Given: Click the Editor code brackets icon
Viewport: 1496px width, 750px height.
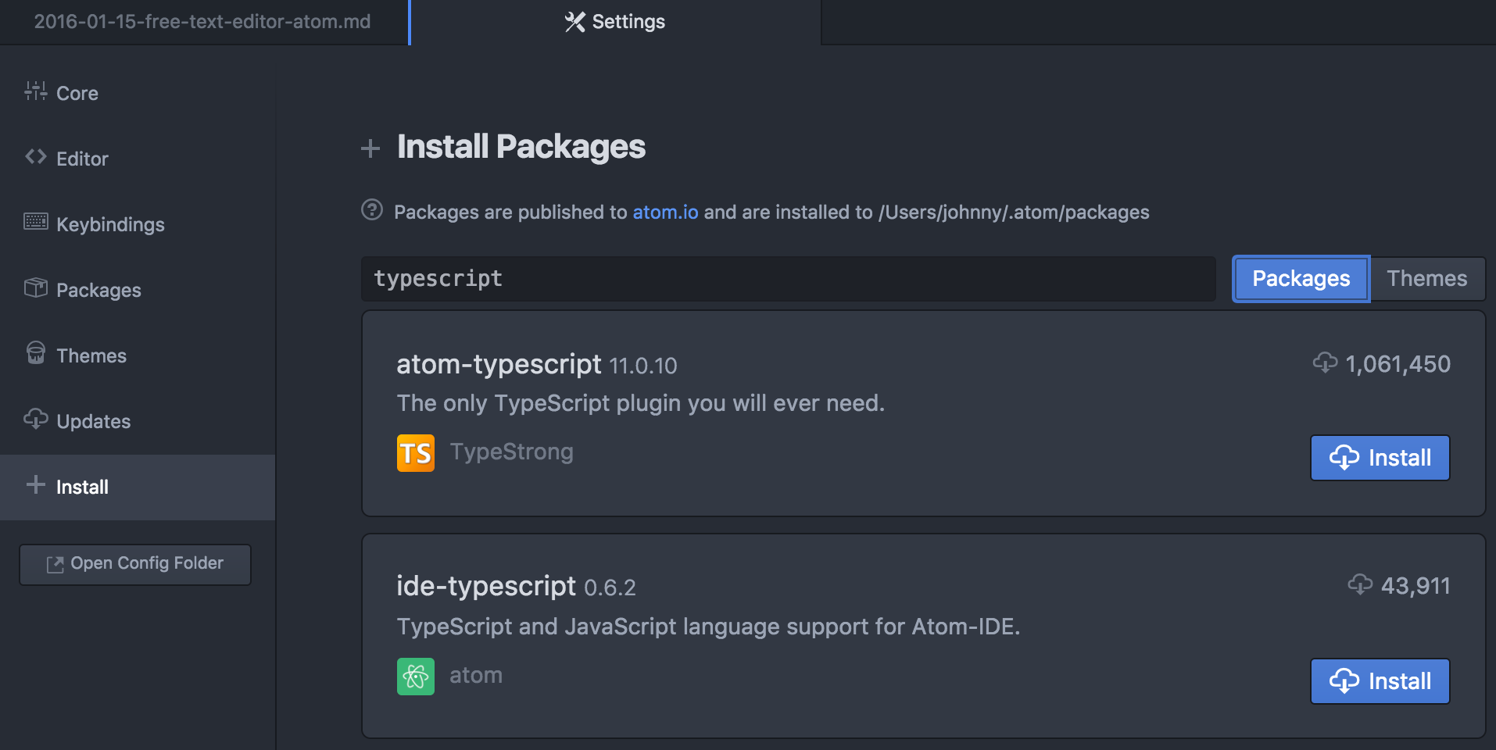Looking at the screenshot, I should click(35, 156).
